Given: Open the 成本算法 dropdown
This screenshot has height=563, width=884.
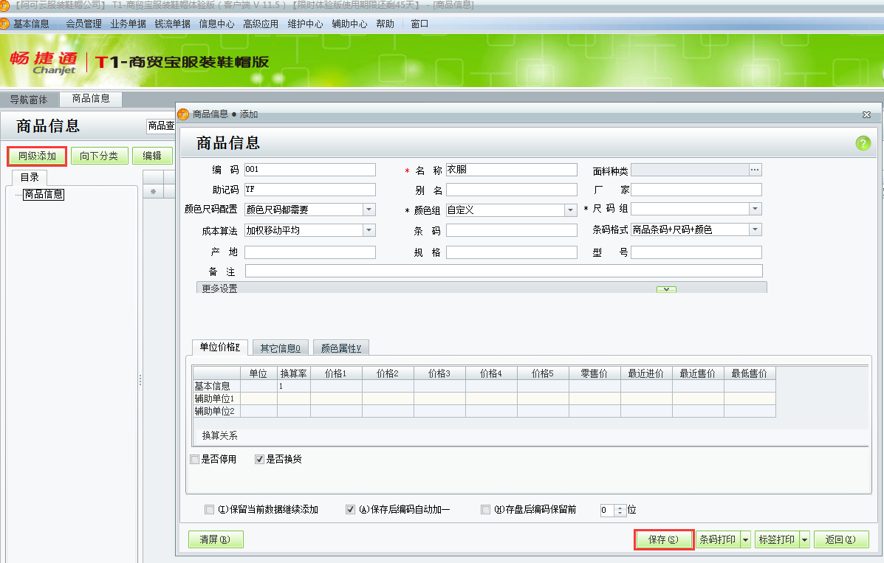Looking at the screenshot, I should (369, 230).
